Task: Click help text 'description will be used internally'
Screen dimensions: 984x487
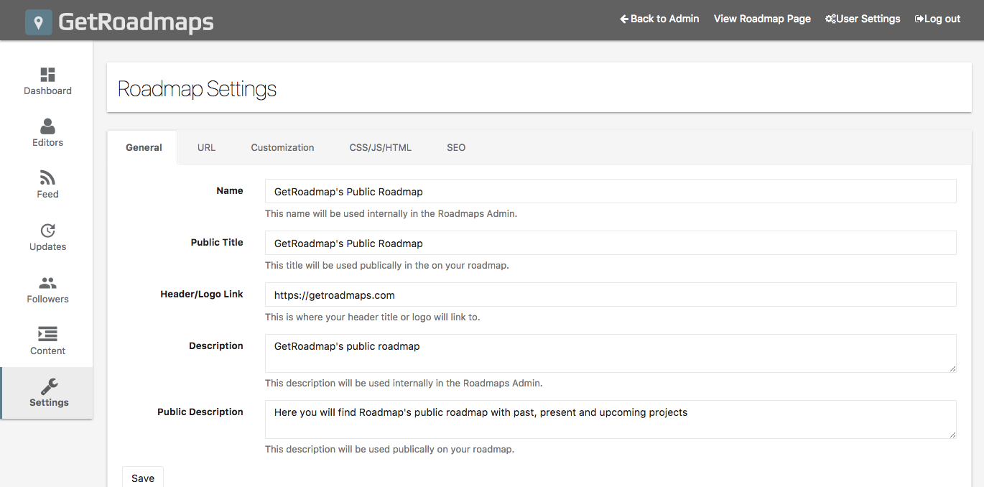Action: coord(404,383)
